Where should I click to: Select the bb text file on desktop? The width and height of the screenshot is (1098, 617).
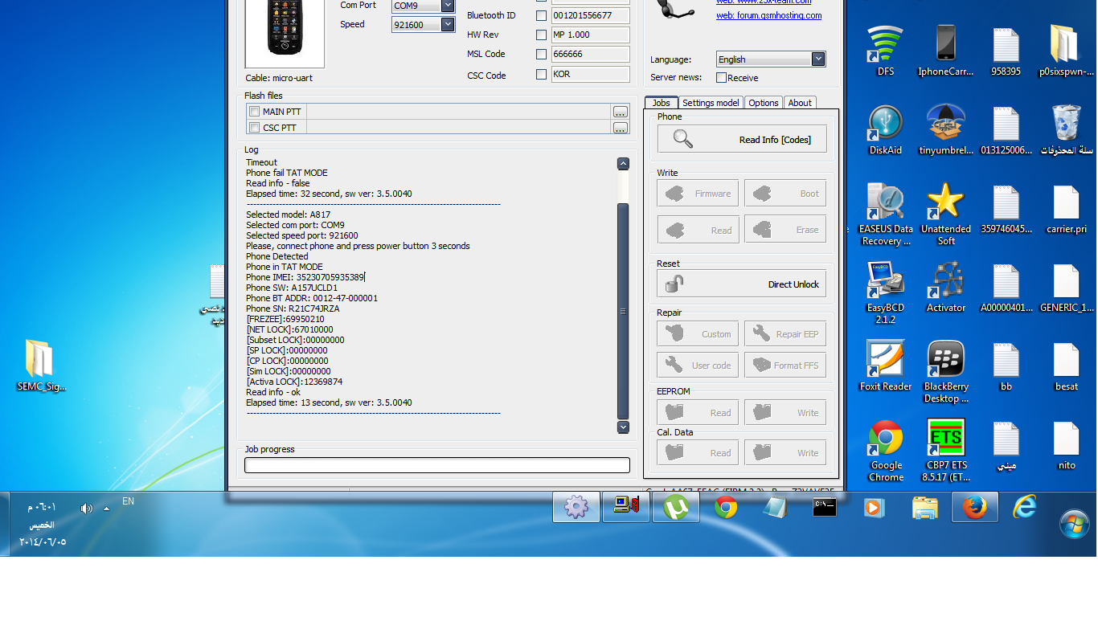(1006, 365)
